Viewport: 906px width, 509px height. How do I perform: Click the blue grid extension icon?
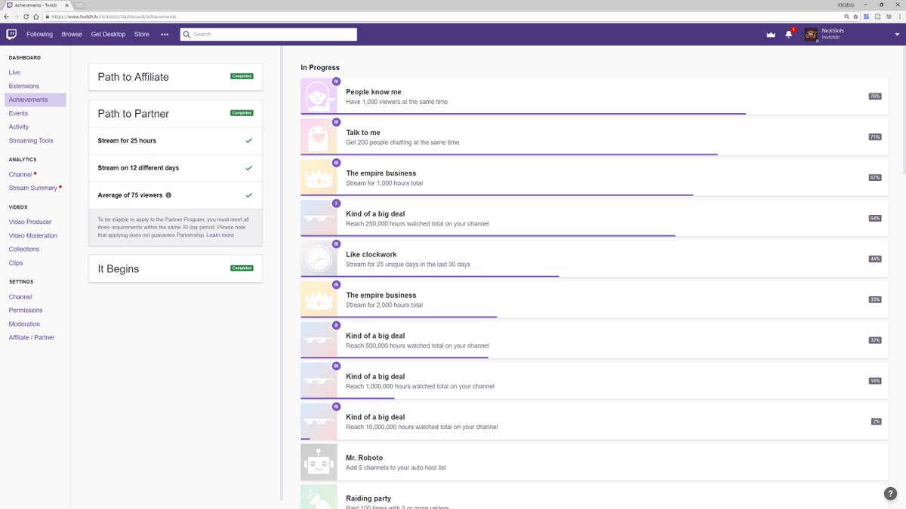tap(867, 16)
